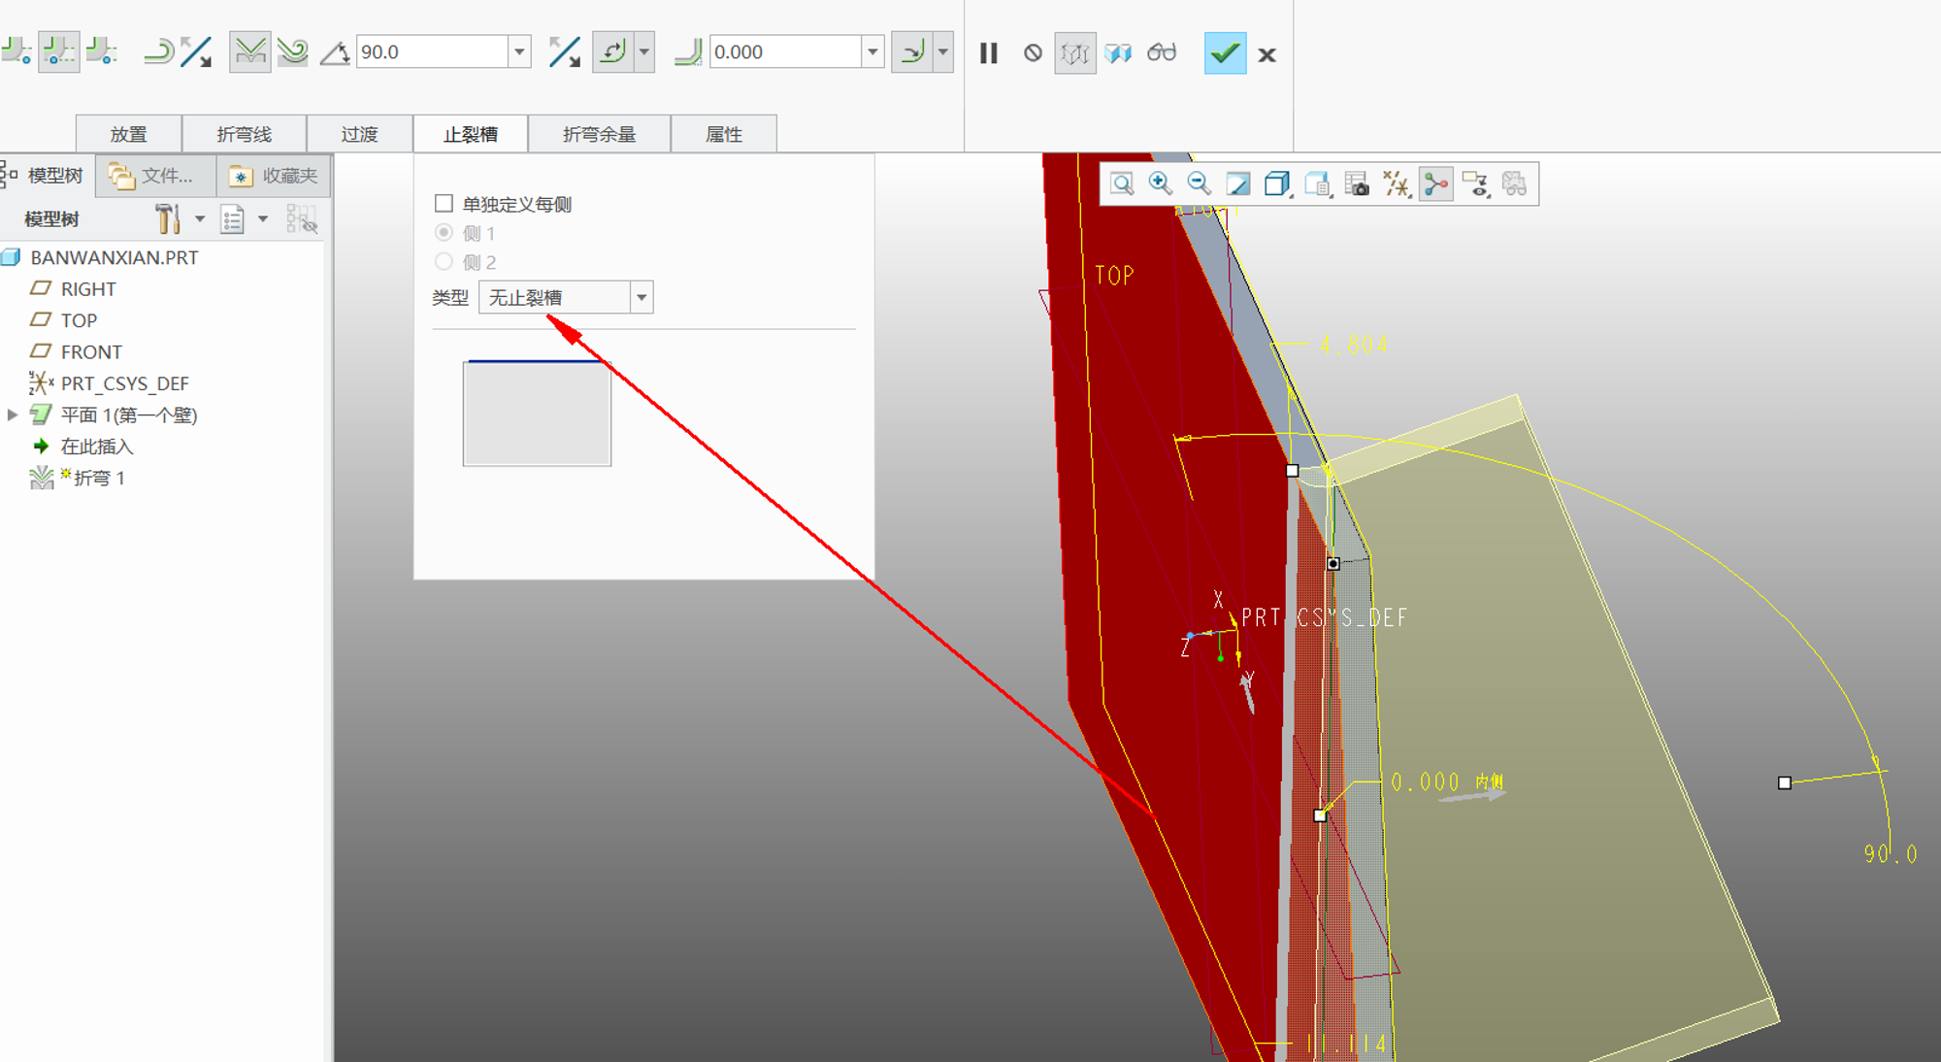Open the radius value dropdown
This screenshot has height=1062, width=1941.
pos(873,51)
